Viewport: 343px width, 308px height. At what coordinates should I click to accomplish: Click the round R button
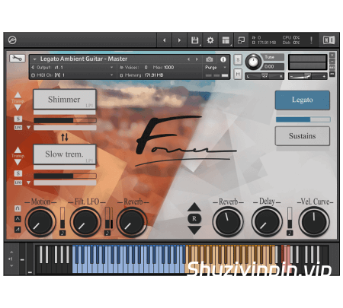pos(194,218)
